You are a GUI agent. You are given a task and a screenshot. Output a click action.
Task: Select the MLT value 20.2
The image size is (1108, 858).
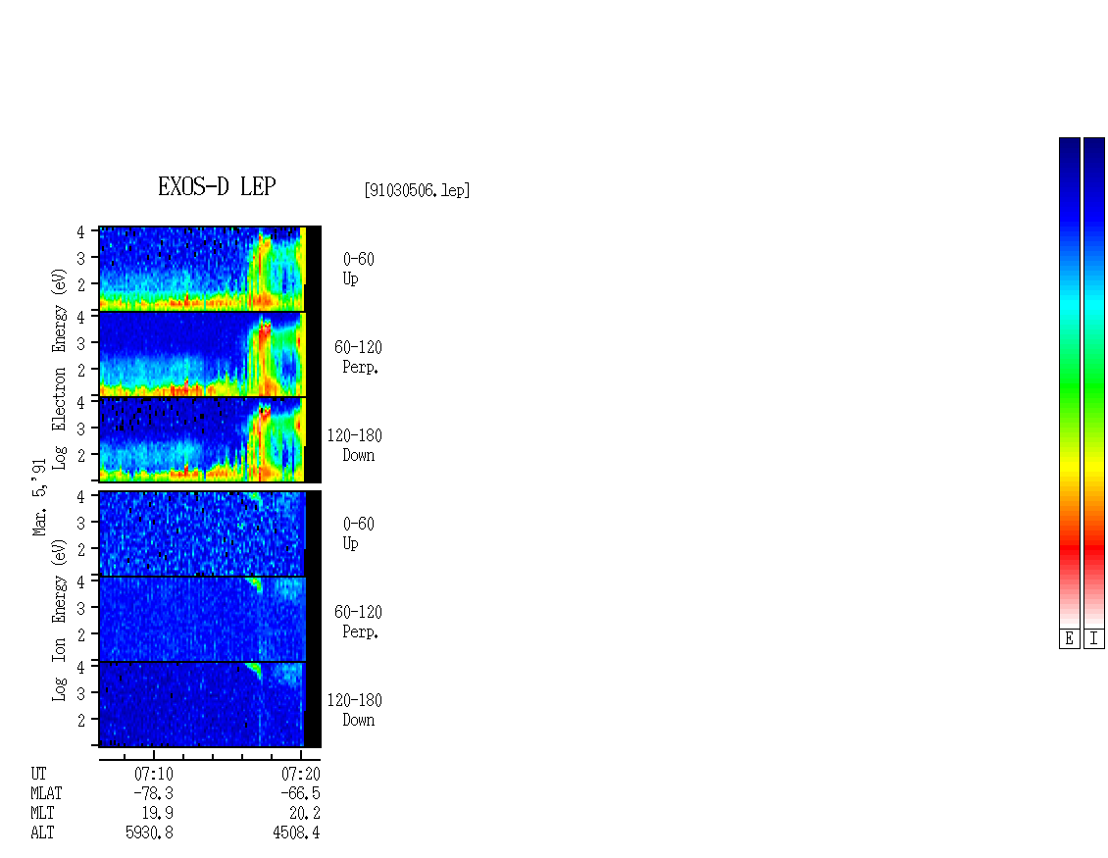[305, 814]
